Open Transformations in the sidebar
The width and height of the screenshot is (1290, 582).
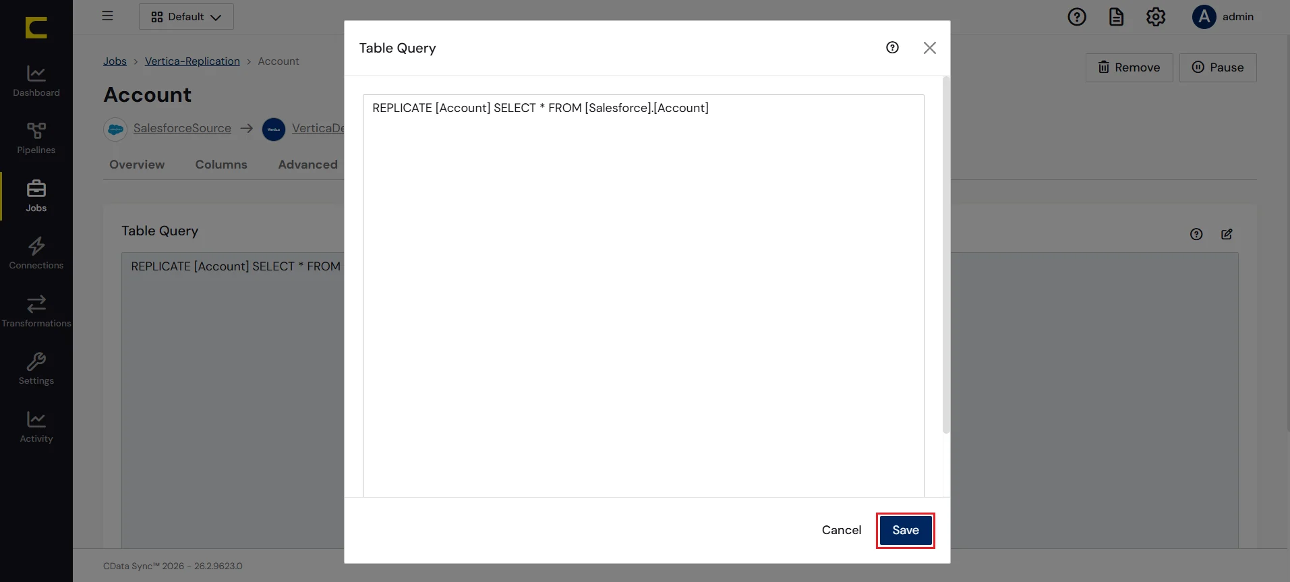(x=36, y=312)
